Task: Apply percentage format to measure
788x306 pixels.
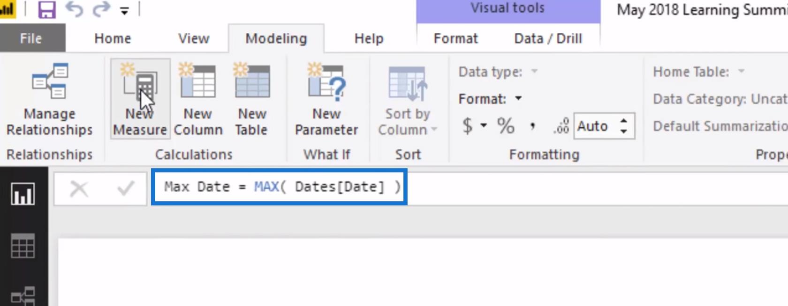Action: point(506,126)
